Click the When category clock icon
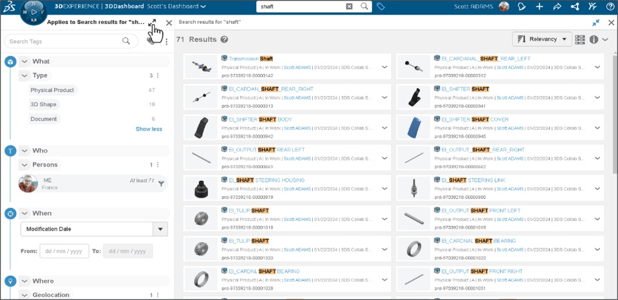The image size is (618, 300). pos(10,213)
